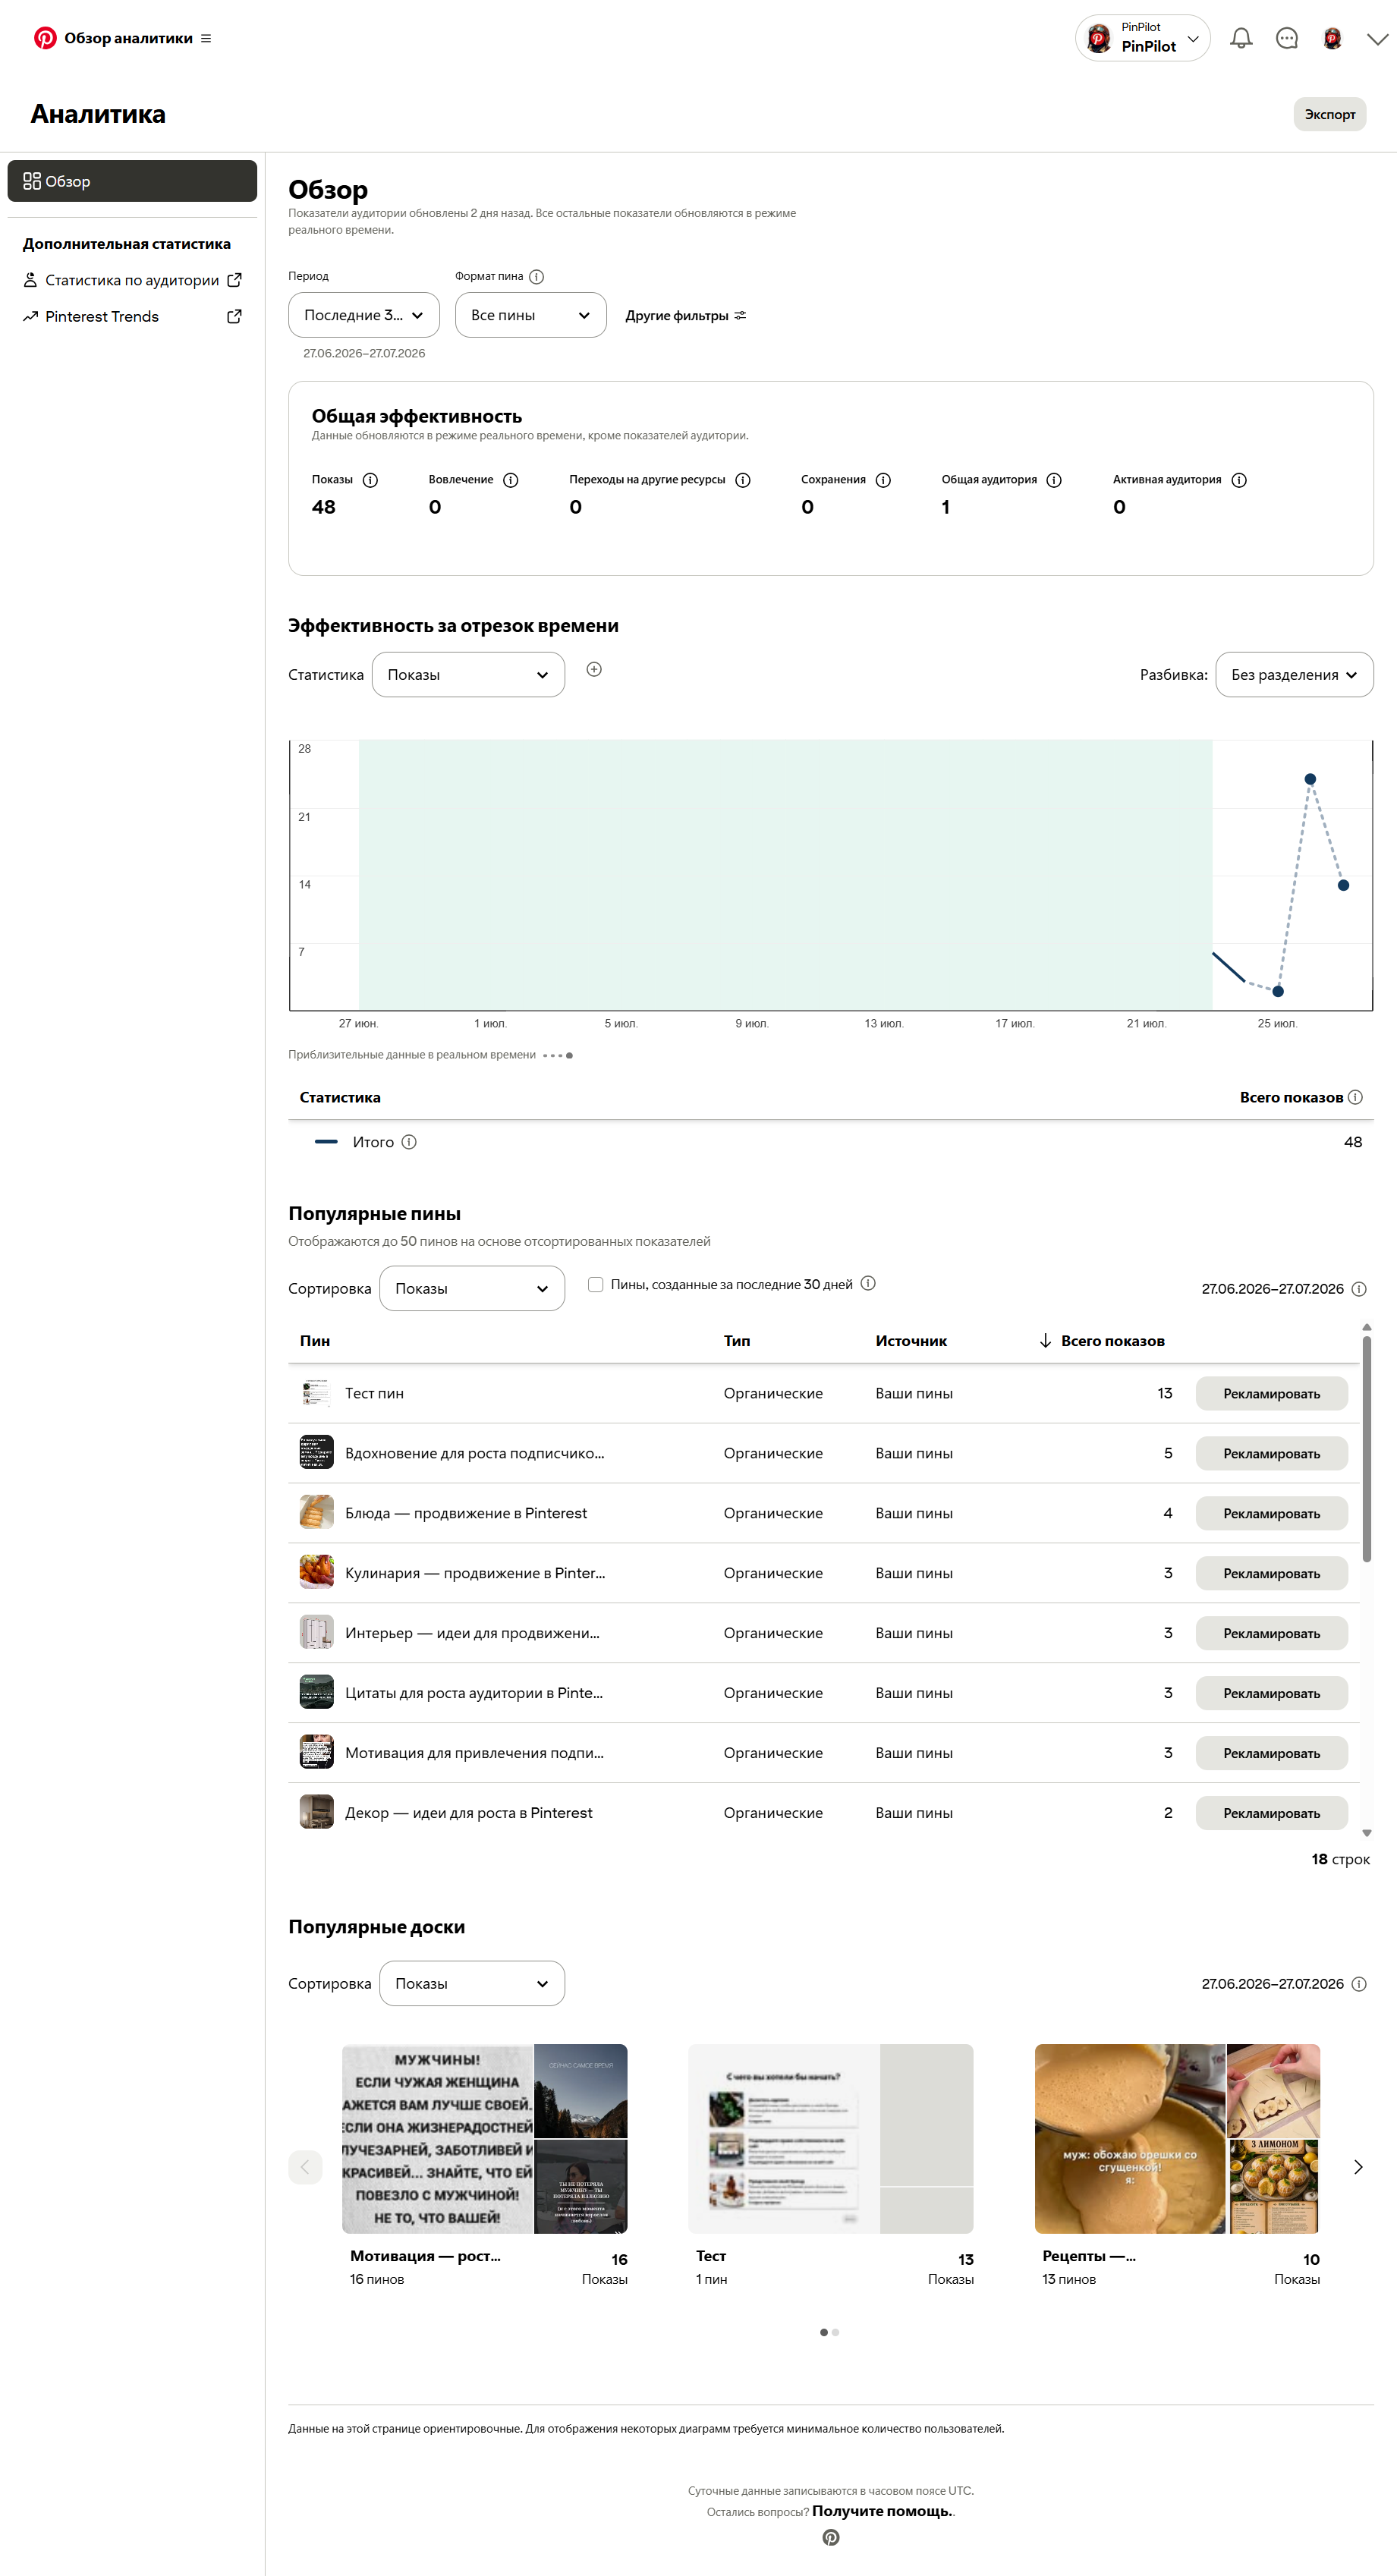
Task: Click the Интерьер — идеи для продвижени... pin title
Action: (x=472, y=1633)
